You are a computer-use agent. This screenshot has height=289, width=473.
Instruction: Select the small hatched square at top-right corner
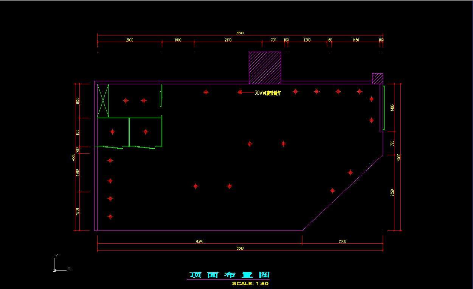pyautogui.click(x=377, y=78)
